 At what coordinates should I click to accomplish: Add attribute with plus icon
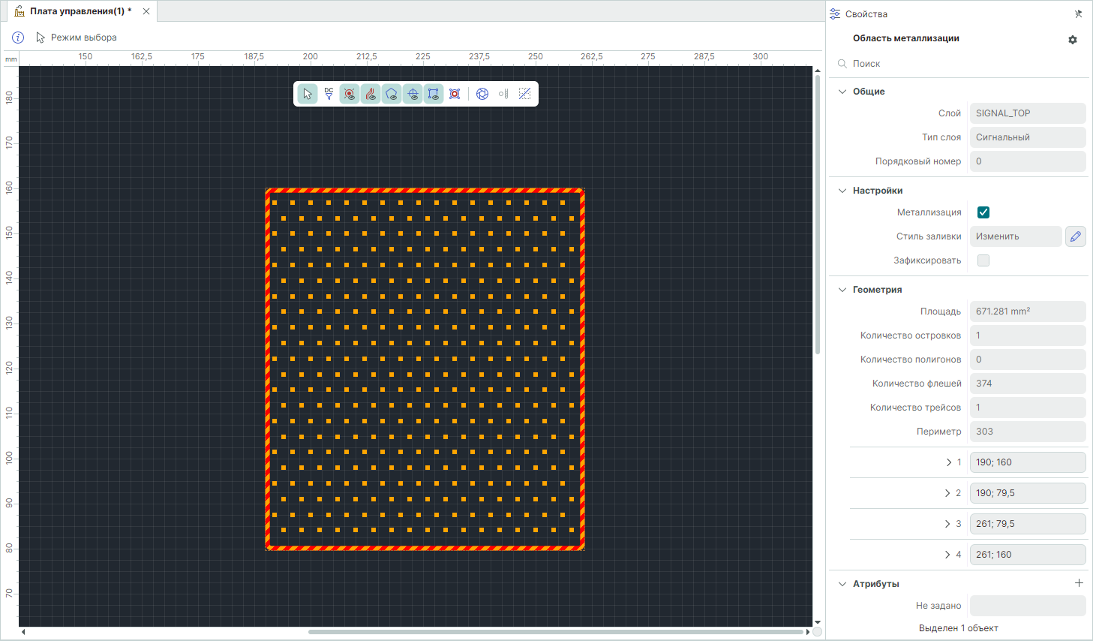(x=1079, y=583)
